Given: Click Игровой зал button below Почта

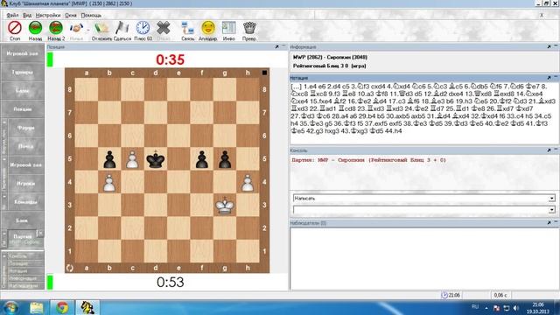Looking at the screenshot, I should tap(25, 164).
